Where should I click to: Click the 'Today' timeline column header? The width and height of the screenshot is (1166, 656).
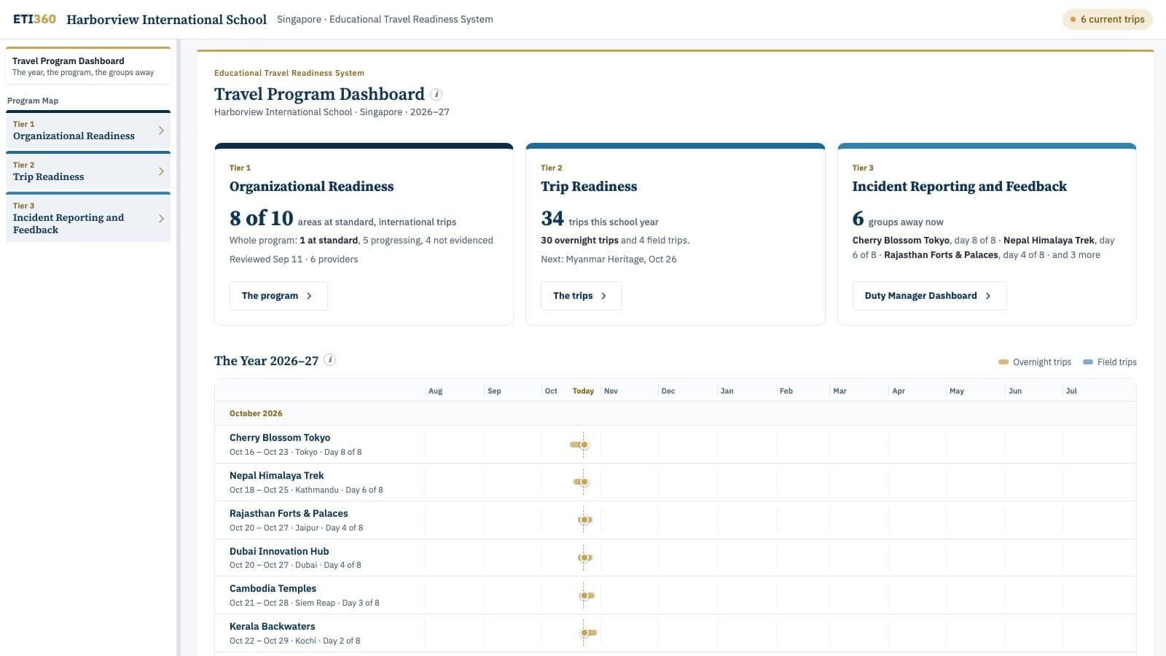(583, 391)
